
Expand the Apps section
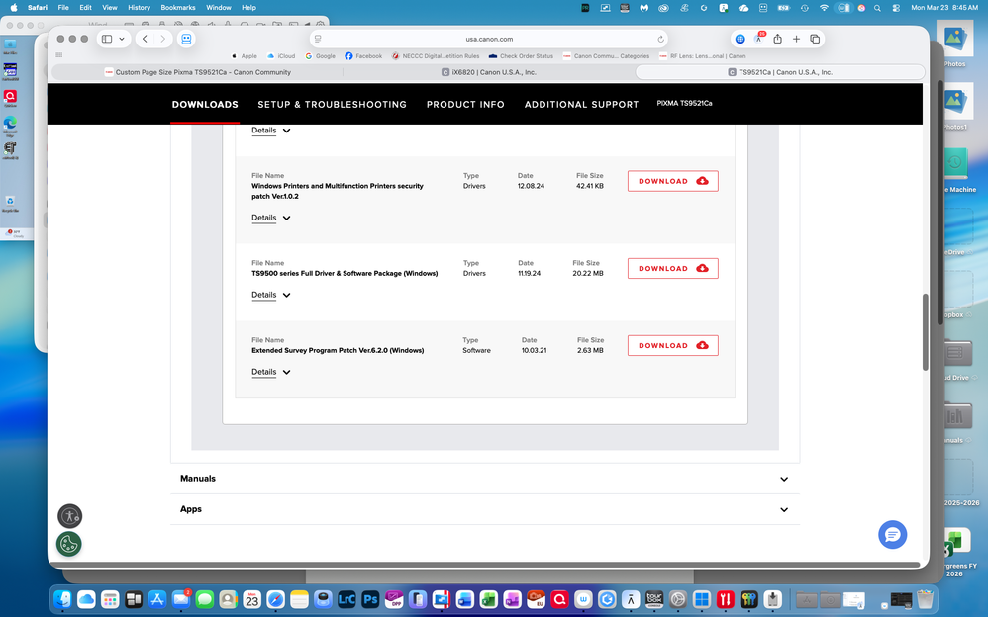coord(485,509)
